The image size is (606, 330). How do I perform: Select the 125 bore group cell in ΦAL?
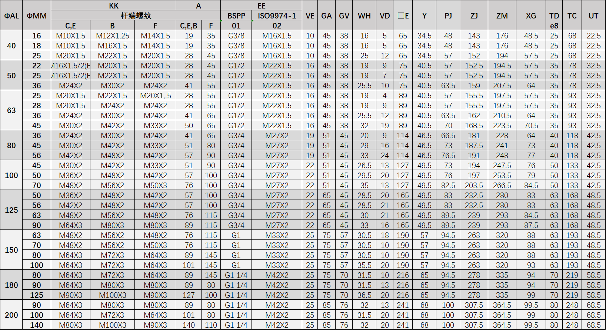11,210
